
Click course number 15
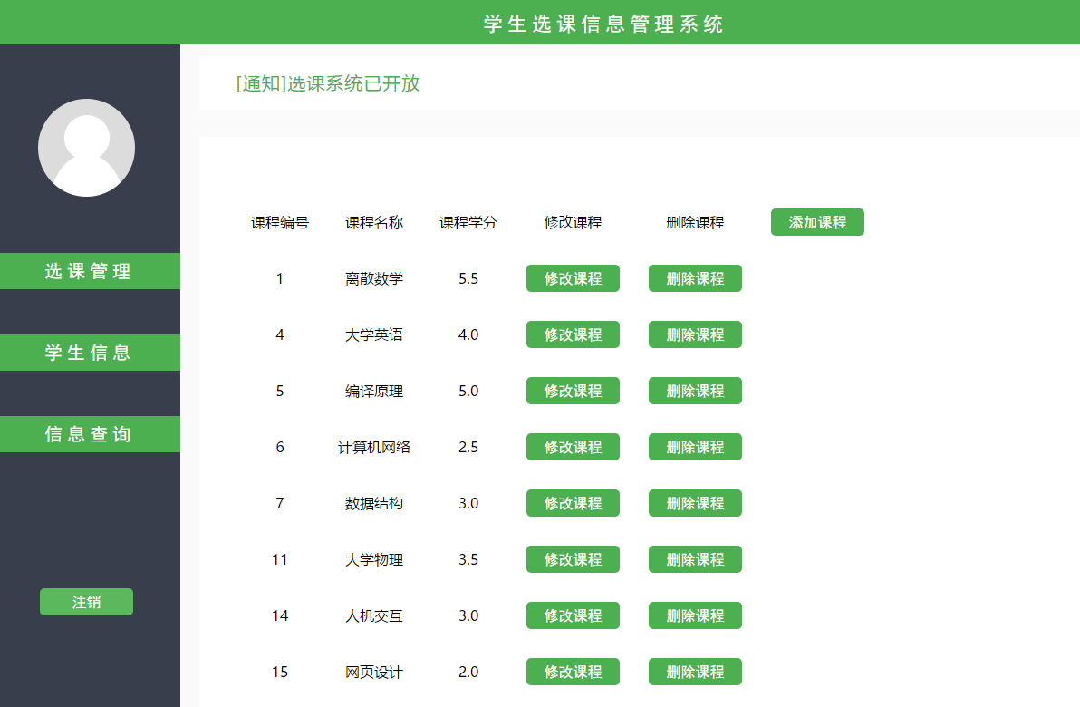[280, 672]
